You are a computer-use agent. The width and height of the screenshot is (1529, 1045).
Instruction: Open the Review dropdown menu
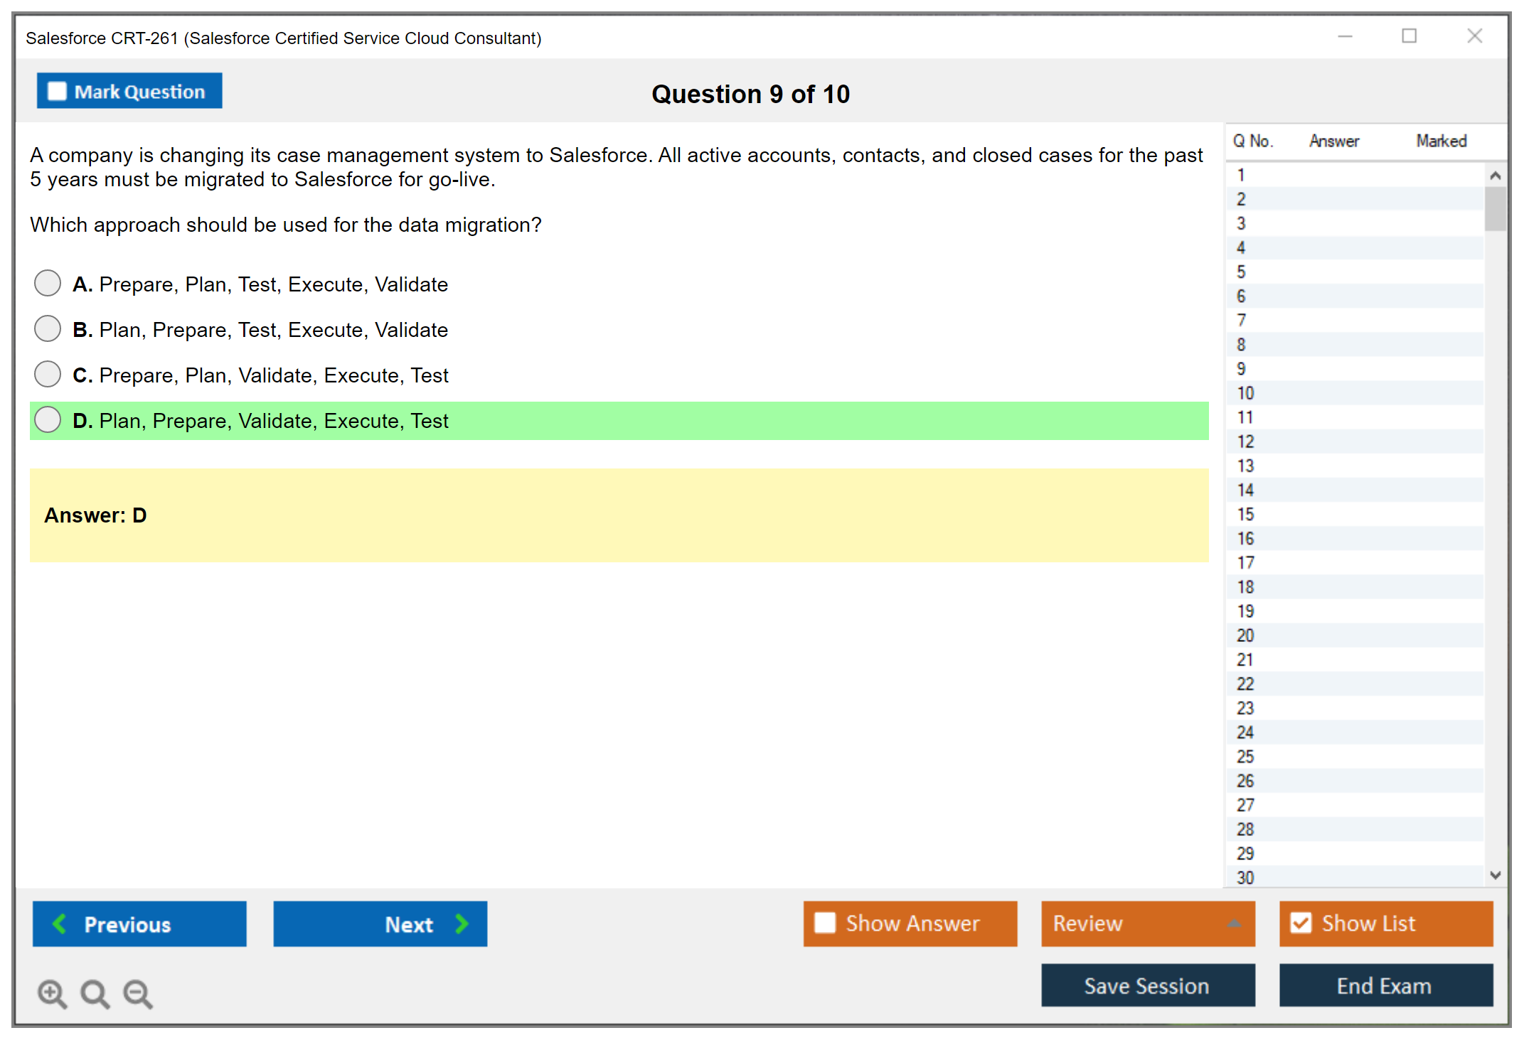[1234, 923]
